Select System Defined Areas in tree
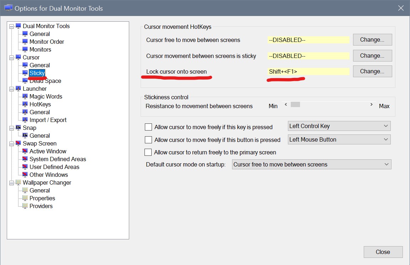Viewport: 410px width, 265px height. click(x=58, y=159)
